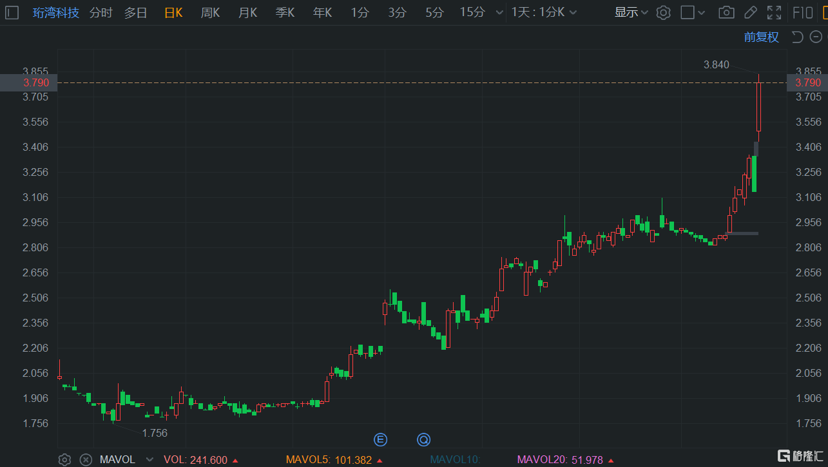This screenshot has width=828, height=467.
Task: Open MAVOL indicator settings gear
Action: click(x=64, y=460)
